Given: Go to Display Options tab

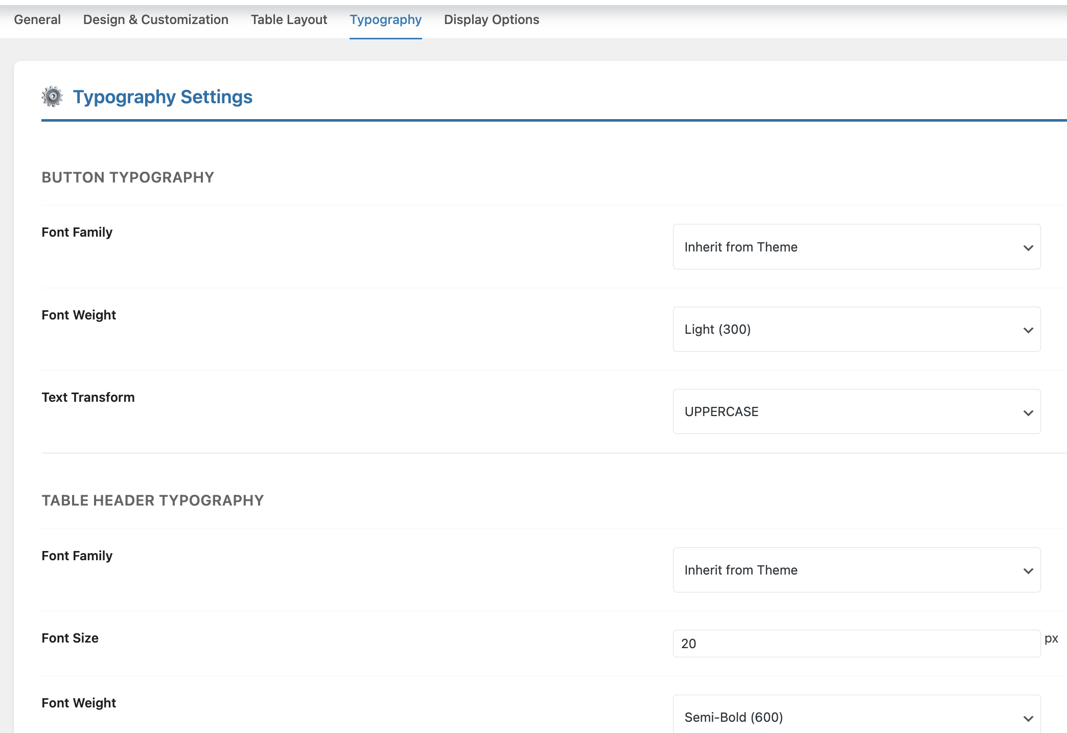Looking at the screenshot, I should pos(491,19).
